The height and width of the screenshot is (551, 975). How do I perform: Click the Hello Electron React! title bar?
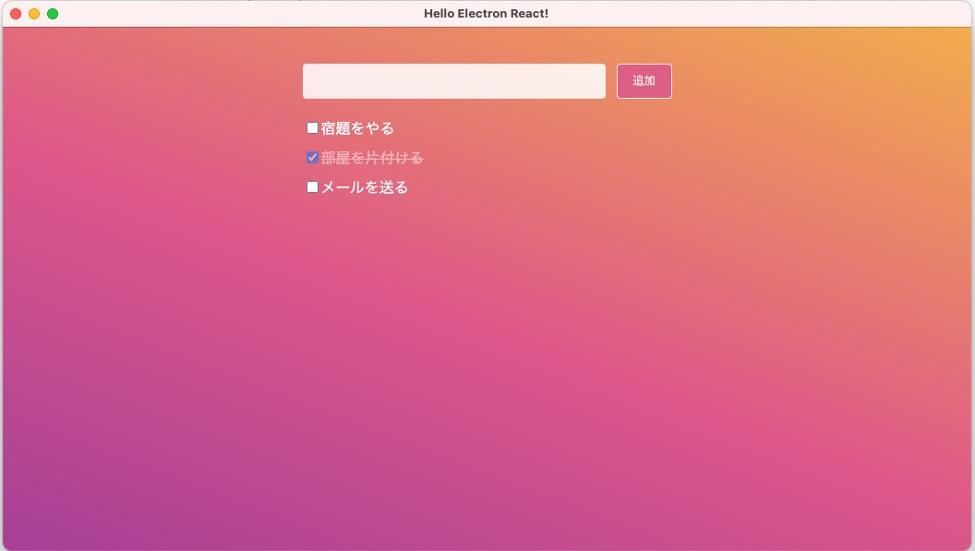click(x=487, y=13)
